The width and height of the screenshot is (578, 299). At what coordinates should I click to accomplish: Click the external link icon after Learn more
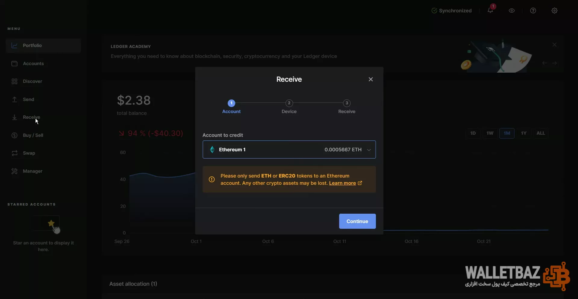tap(360, 183)
